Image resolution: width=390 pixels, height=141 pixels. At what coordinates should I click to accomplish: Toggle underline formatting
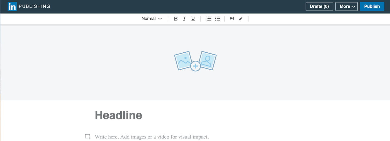tap(193, 19)
